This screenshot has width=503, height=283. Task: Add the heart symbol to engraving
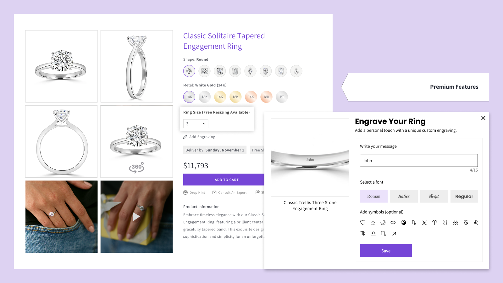pos(363,223)
